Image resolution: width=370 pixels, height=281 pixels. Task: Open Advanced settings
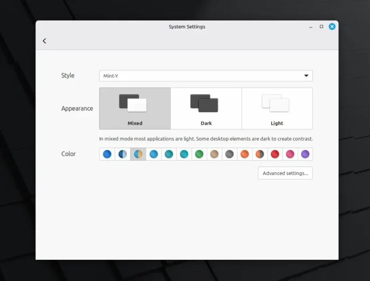pyautogui.click(x=285, y=173)
